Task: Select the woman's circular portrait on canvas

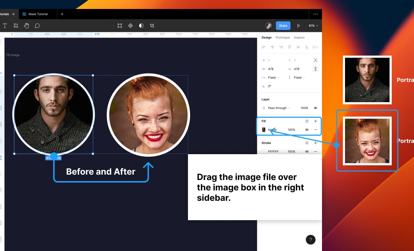Action: click(148, 115)
